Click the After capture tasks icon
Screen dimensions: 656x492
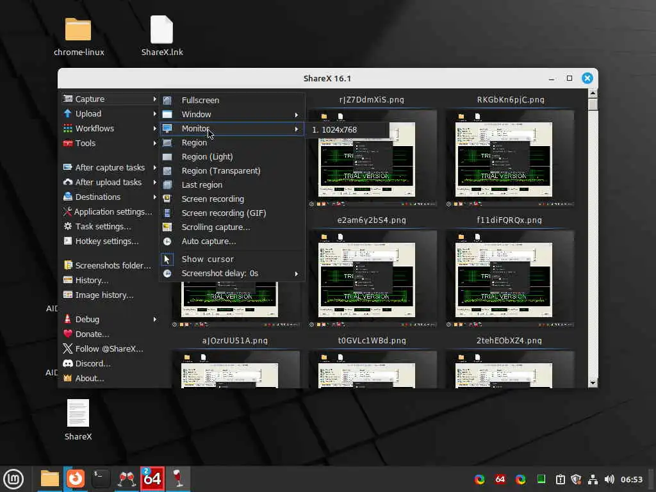pos(67,167)
